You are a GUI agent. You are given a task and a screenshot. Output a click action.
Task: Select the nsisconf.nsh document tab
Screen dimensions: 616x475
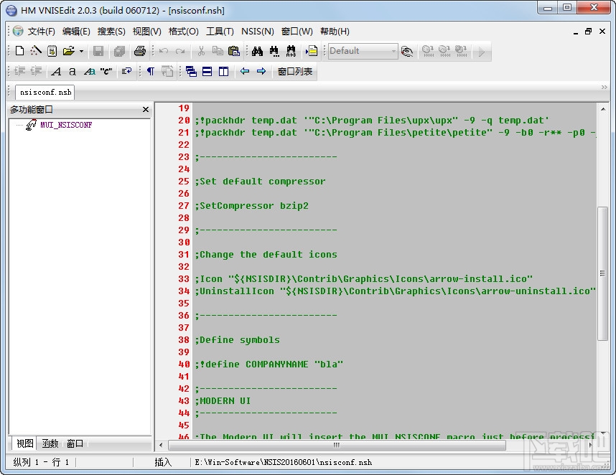point(44,92)
